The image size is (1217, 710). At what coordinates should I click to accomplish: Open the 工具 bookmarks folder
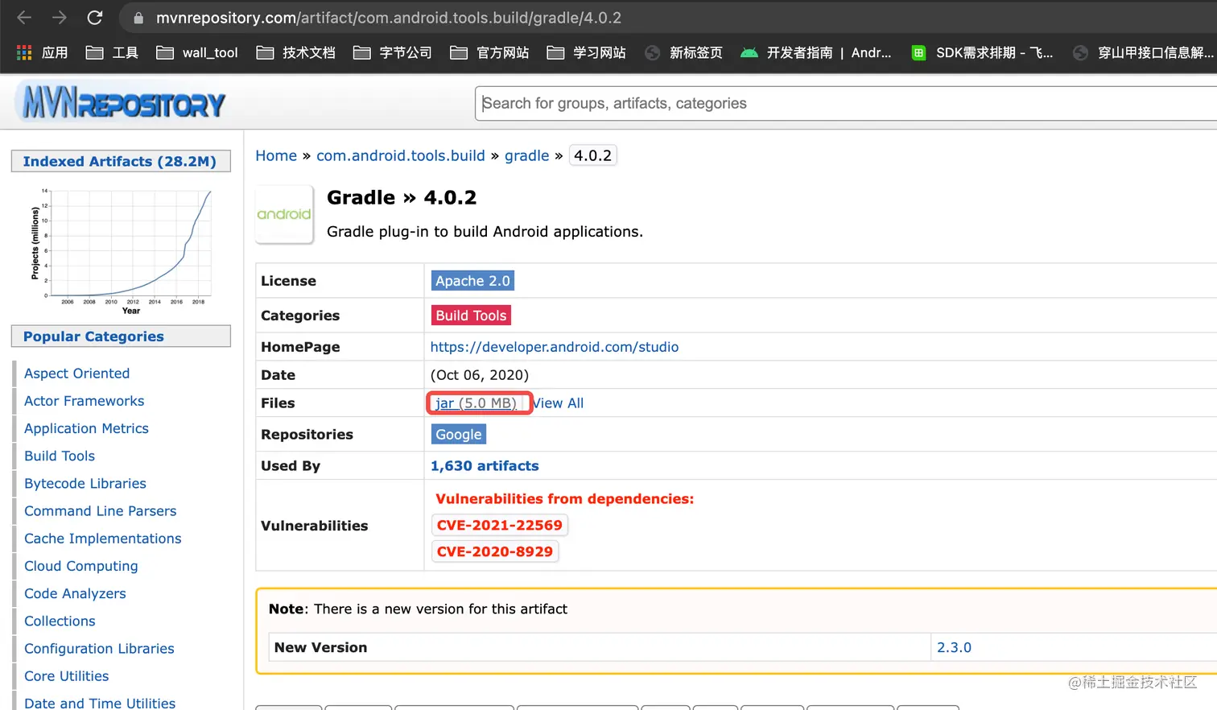pos(112,52)
